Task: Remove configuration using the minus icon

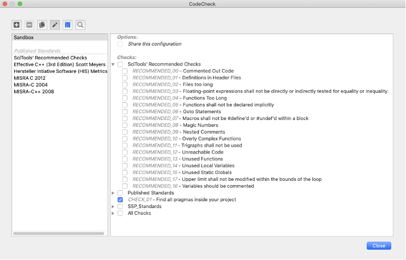Action: [x=29, y=25]
